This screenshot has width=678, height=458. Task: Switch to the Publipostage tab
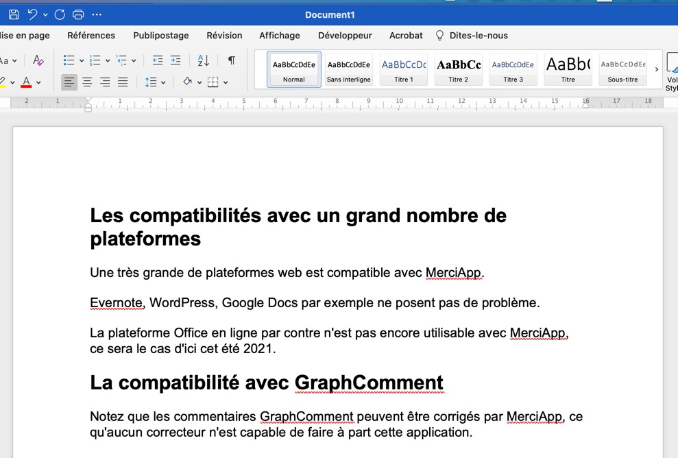[x=161, y=36]
